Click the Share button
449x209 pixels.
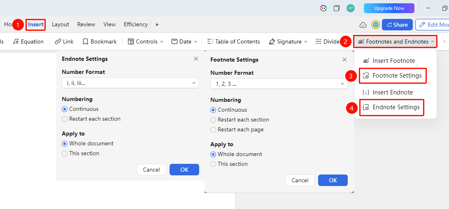(x=397, y=25)
